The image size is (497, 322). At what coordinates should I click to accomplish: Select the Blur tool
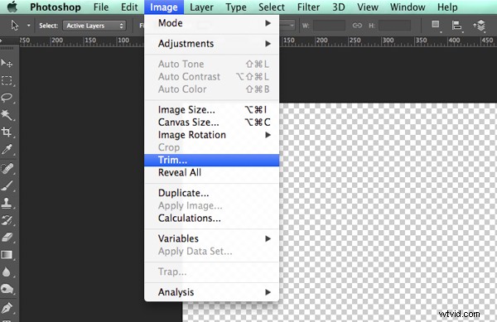[7, 272]
